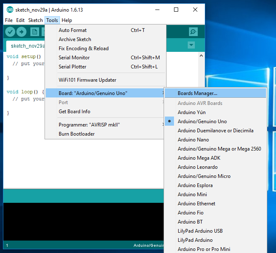Viewport: 276px width, 253px height.
Task: Open the Serial Monitor magnifier icon
Action: click(193, 32)
